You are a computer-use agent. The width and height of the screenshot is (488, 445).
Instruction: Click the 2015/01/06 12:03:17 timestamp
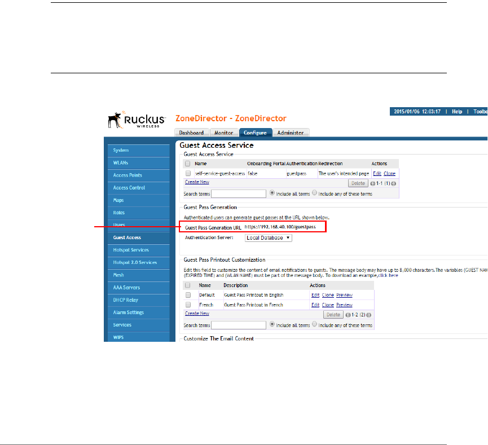(417, 112)
